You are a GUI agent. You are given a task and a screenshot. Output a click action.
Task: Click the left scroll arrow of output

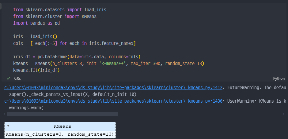(x=5, y=114)
